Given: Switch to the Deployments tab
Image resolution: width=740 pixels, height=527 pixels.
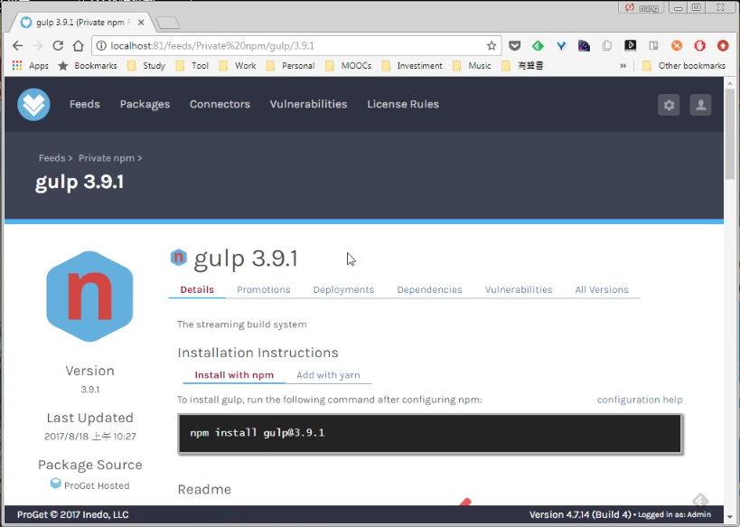Looking at the screenshot, I should 343,290.
